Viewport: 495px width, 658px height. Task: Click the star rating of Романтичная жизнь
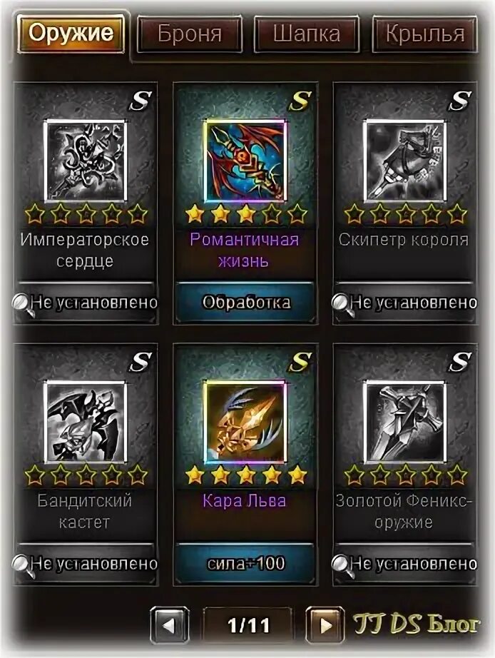[246, 213]
